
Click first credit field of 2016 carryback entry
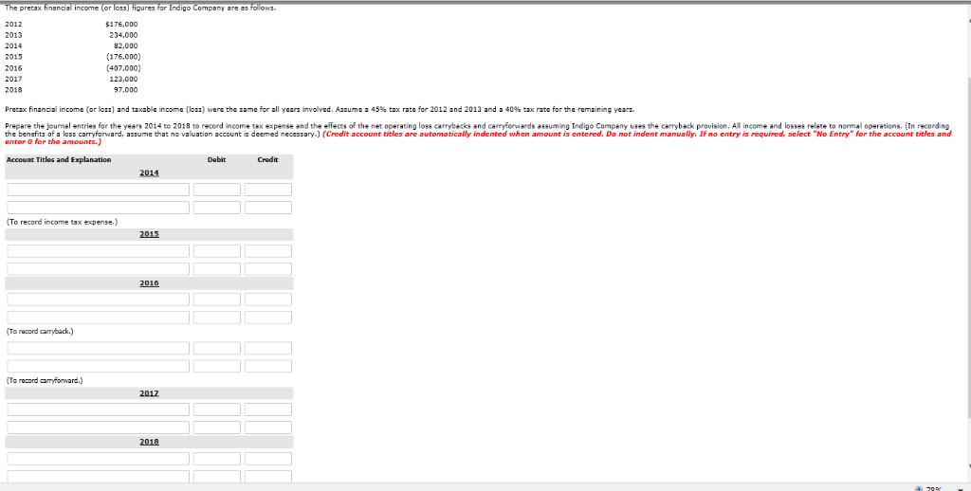pyautogui.click(x=267, y=300)
